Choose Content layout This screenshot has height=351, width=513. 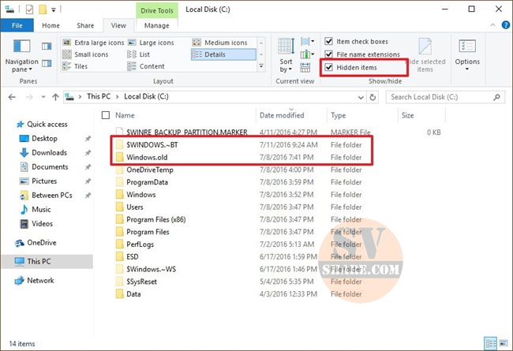[x=146, y=66]
